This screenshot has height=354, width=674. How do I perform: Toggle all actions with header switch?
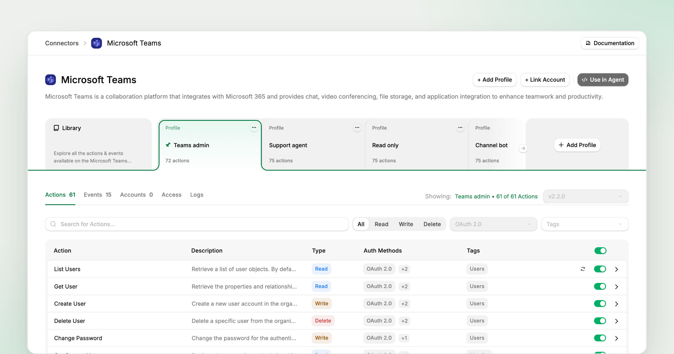600,251
